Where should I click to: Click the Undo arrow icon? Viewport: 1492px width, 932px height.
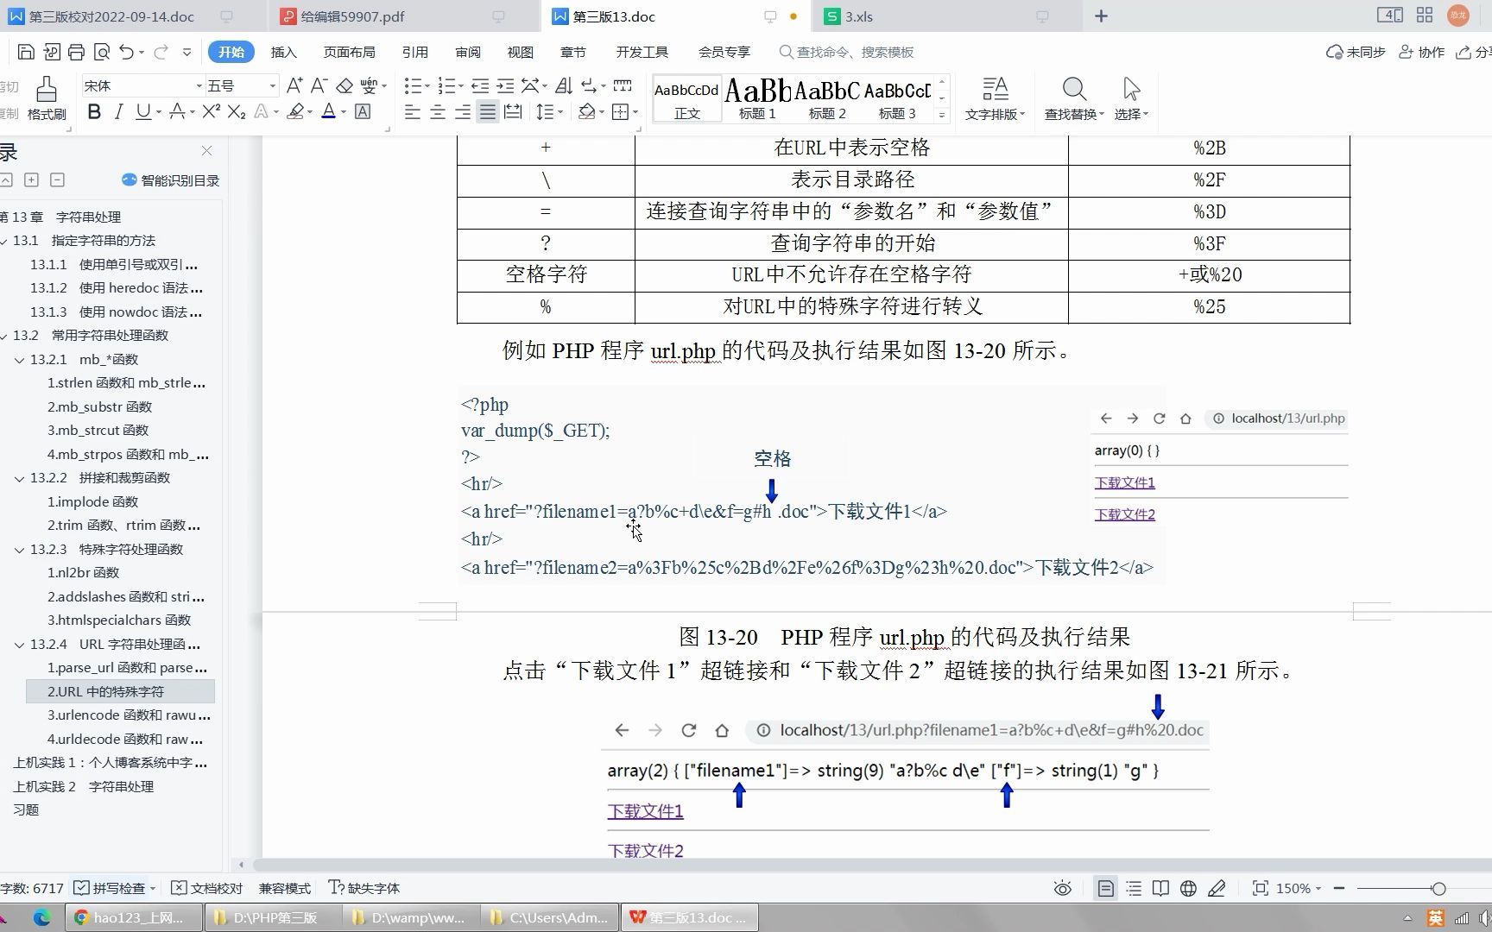[126, 53]
